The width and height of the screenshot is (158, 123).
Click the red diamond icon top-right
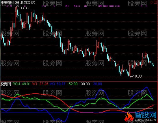click(151, 2)
